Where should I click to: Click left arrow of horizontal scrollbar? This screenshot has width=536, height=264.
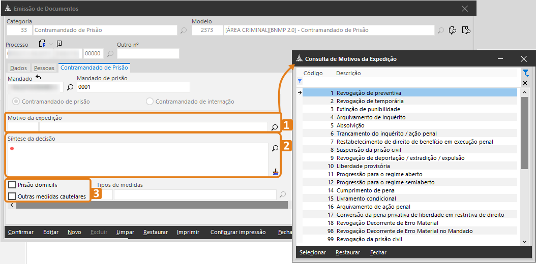point(12,205)
